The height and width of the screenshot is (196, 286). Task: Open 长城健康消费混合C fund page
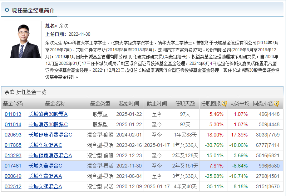click(x=50, y=135)
